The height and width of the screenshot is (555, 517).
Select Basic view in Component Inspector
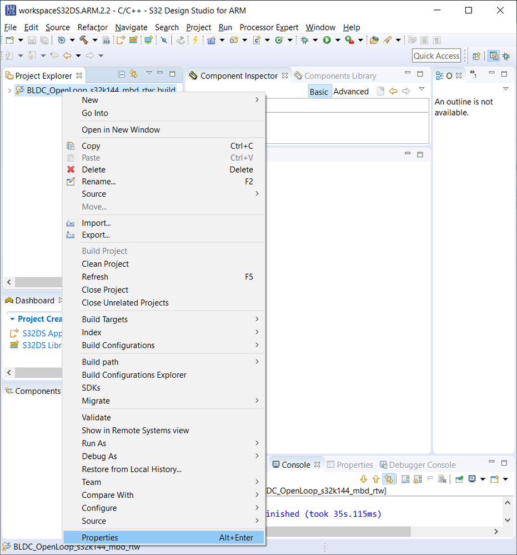coord(319,92)
